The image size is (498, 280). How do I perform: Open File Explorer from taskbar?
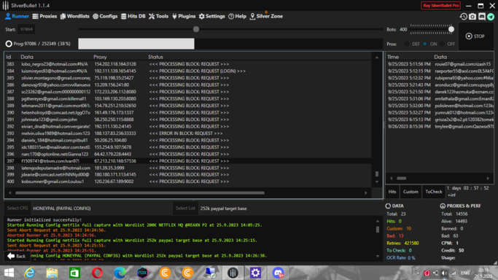52,273
